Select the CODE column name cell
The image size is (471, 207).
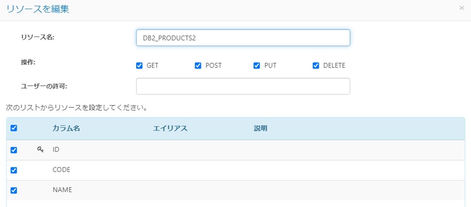pos(62,170)
